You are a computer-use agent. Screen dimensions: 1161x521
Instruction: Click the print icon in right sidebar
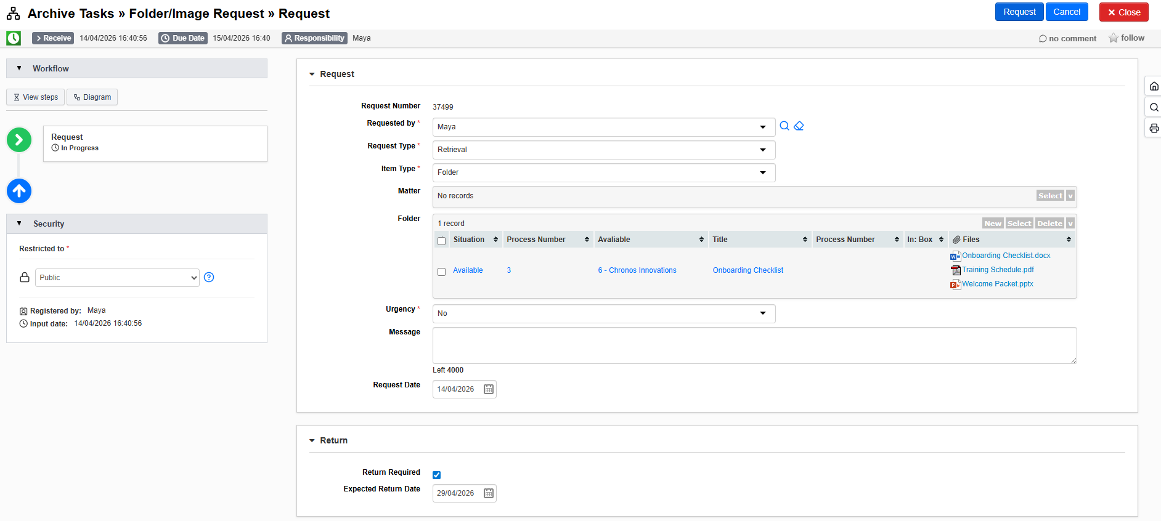(x=1154, y=128)
